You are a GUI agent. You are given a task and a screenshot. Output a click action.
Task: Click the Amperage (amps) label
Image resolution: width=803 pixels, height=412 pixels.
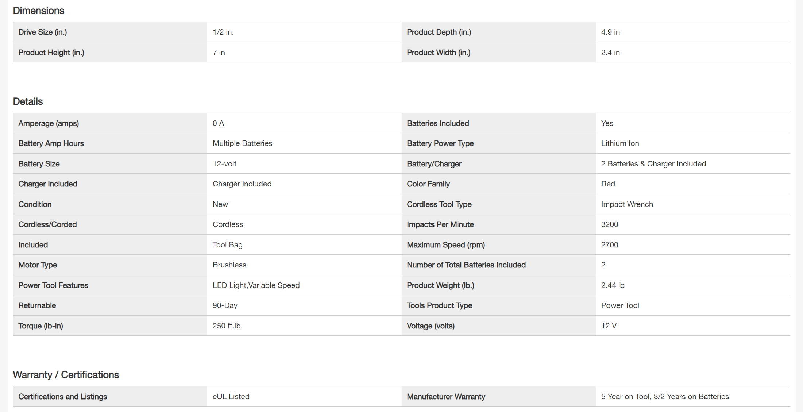click(49, 123)
